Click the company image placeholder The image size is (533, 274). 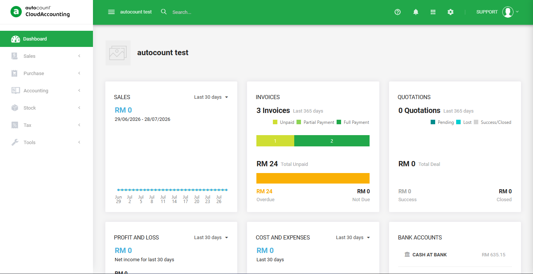coord(118,53)
